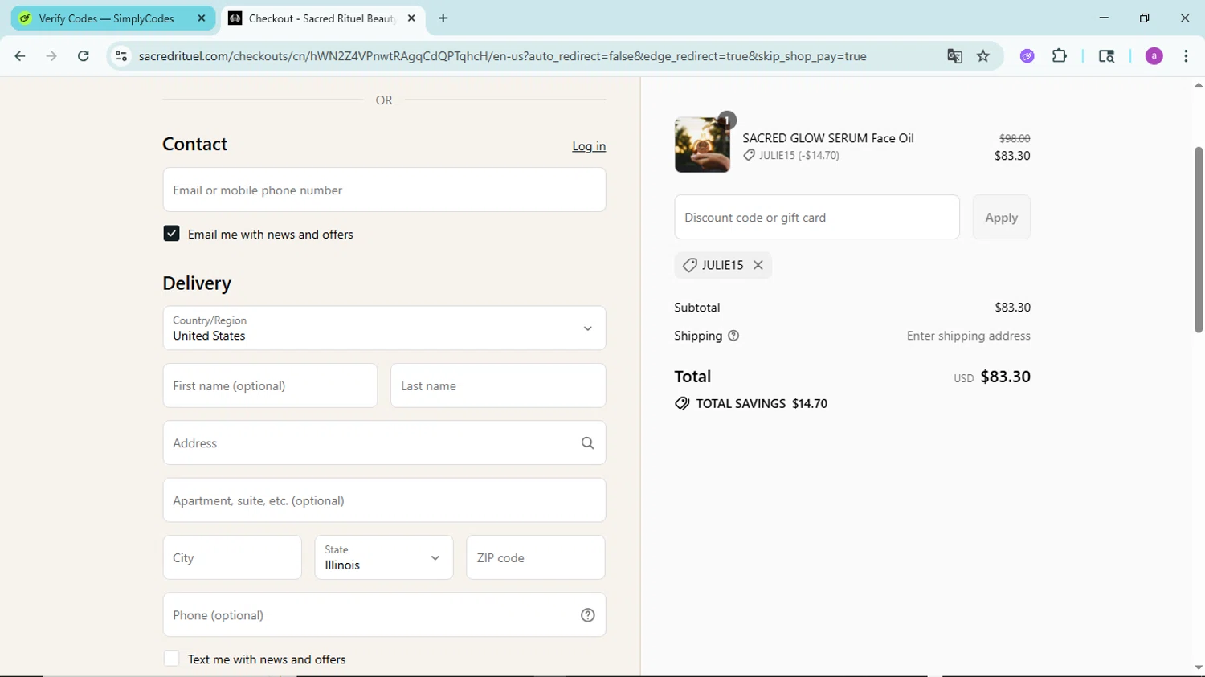Click the "JULIE15 (-$14.70)" discount text
Image resolution: width=1205 pixels, height=677 pixels.
click(x=799, y=156)
